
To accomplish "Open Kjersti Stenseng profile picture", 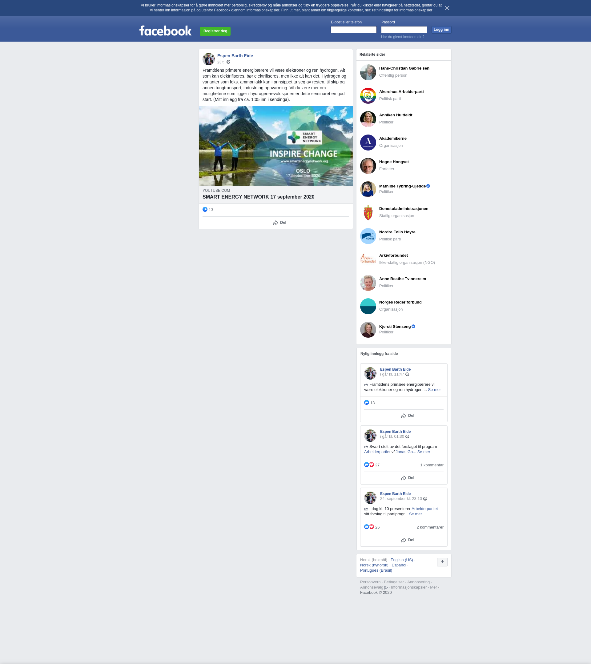I will tap(368, 329).
